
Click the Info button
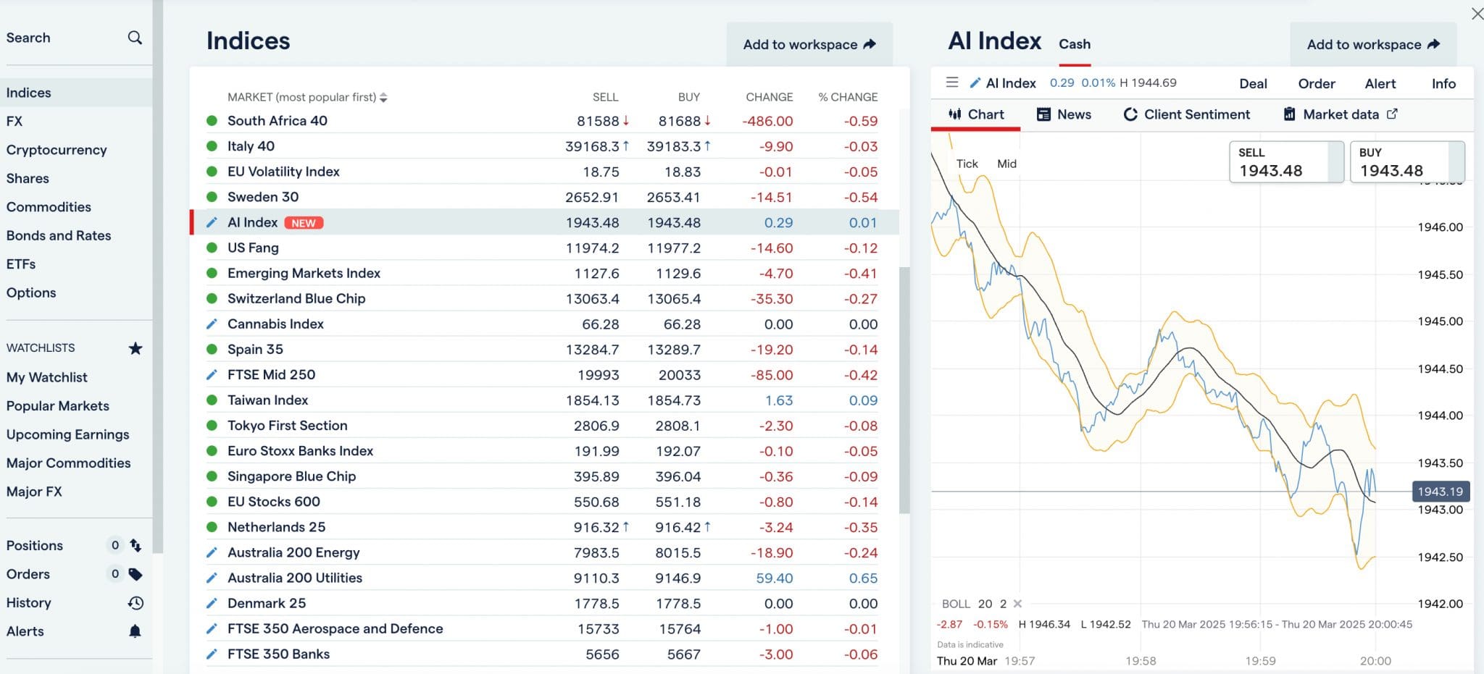tap(1443, 83)
